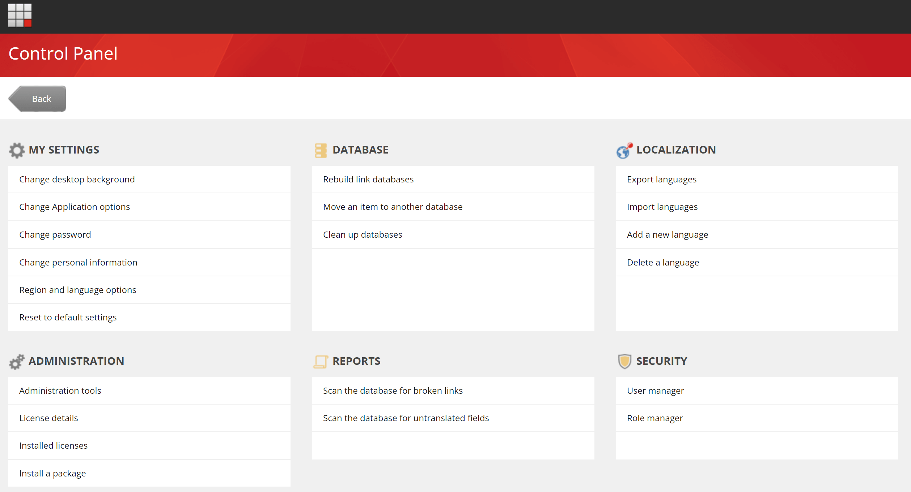
Task: Open Install a package
Action: (x=52, y=474)
